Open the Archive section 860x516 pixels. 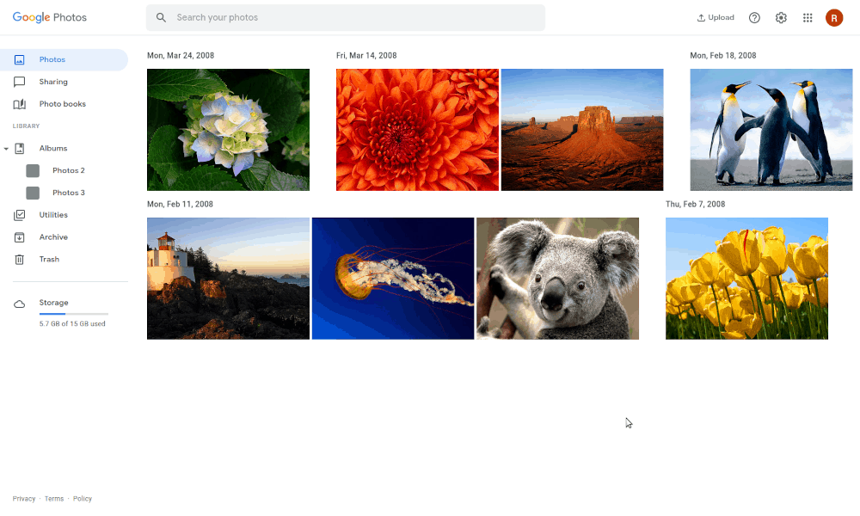[52, 236]
